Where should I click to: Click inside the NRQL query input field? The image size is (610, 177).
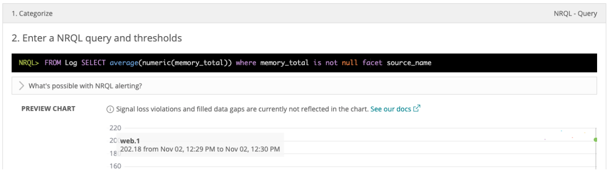304,63
